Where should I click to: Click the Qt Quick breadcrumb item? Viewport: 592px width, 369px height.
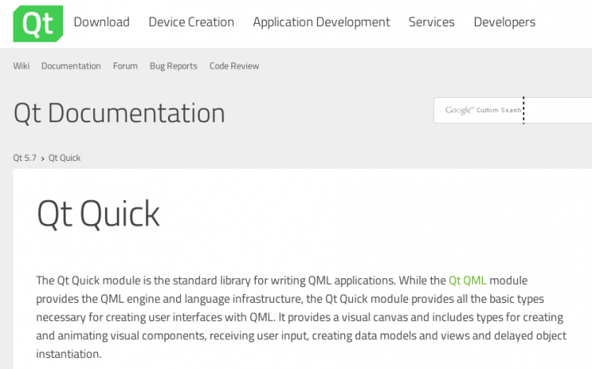click(65, 158)
